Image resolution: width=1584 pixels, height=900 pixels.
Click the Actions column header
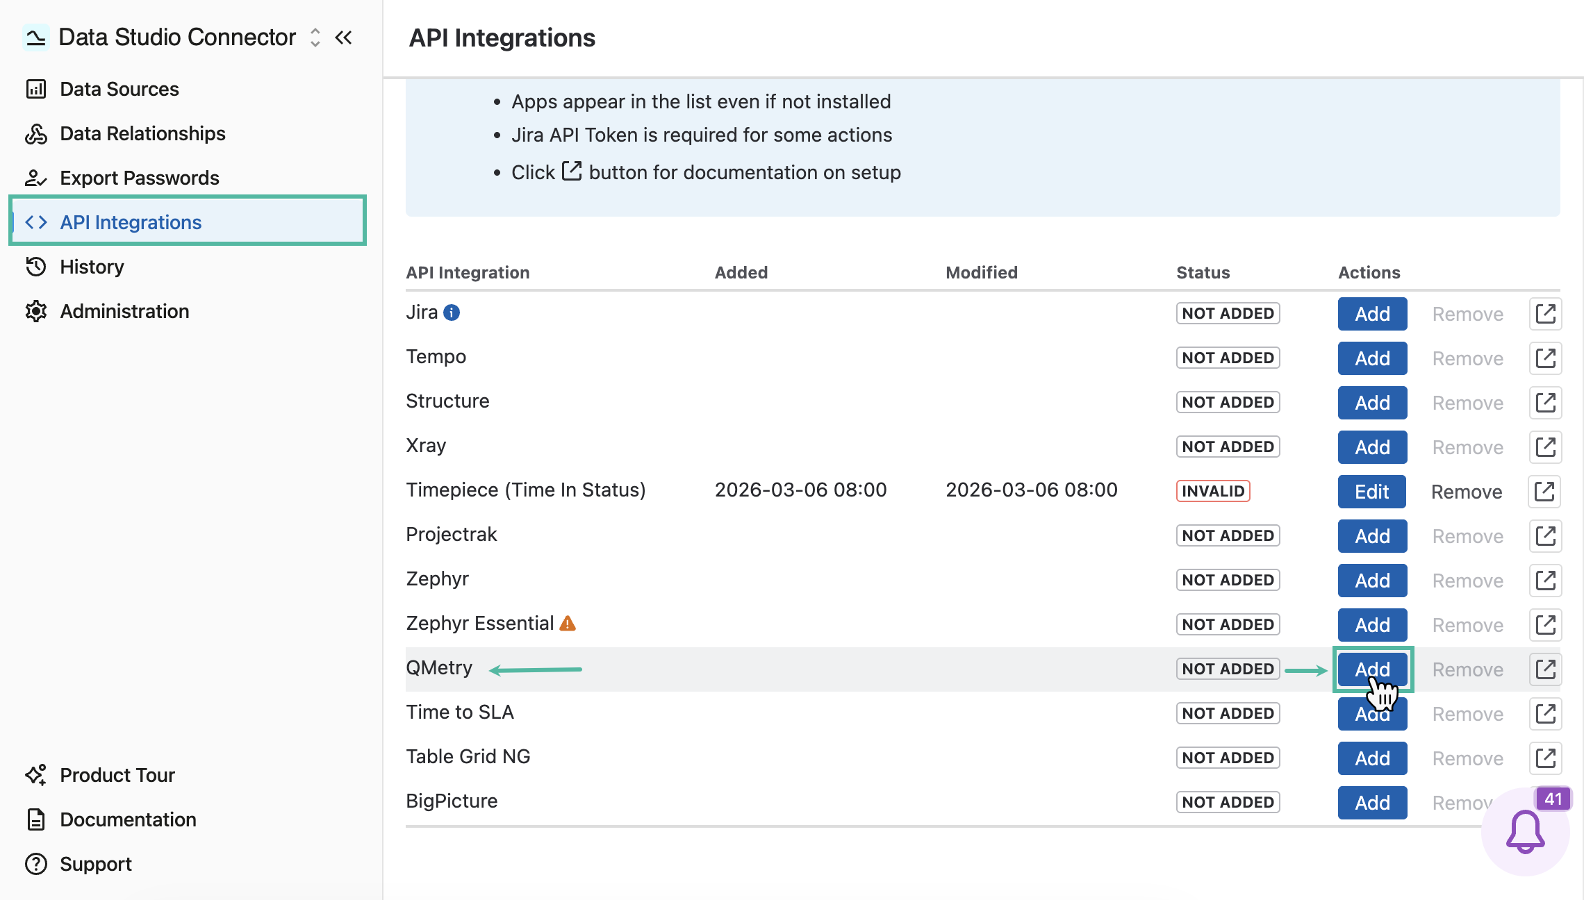(x=1369, y=272)
